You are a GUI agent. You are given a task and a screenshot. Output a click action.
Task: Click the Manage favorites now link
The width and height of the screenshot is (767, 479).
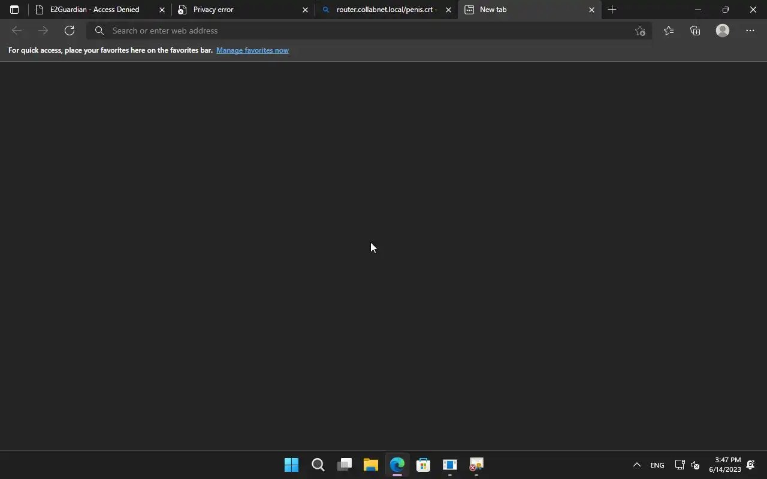(252, 50)
